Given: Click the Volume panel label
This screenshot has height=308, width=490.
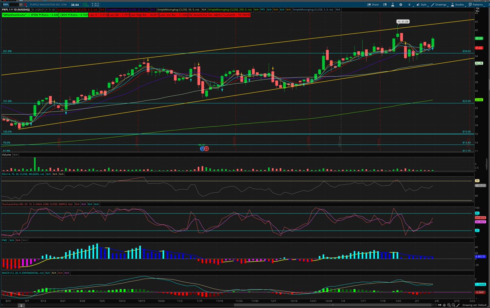Looking at the screenshot, I should pyautogui.click(x=6, y=155).
